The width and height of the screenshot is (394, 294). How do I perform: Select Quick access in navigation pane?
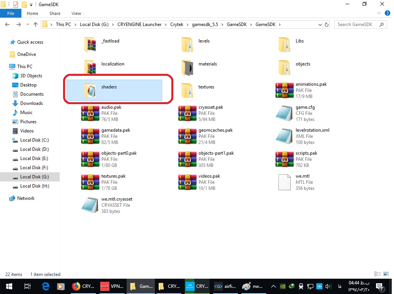click(30, 42)
